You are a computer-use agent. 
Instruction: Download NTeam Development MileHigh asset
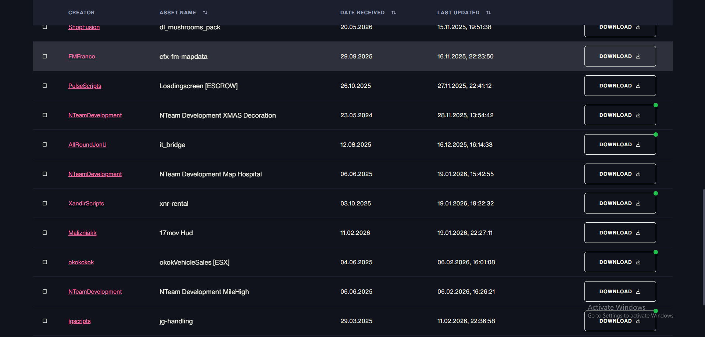tap(620, 291)
